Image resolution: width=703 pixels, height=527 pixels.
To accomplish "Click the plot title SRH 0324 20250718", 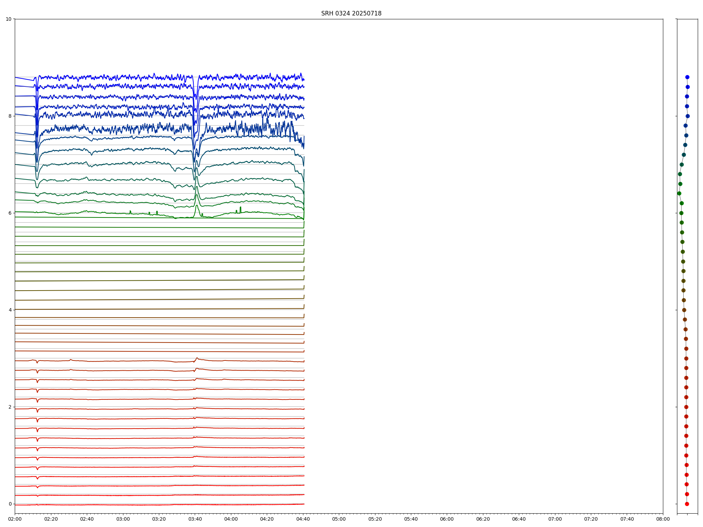I will click(351, 13).
